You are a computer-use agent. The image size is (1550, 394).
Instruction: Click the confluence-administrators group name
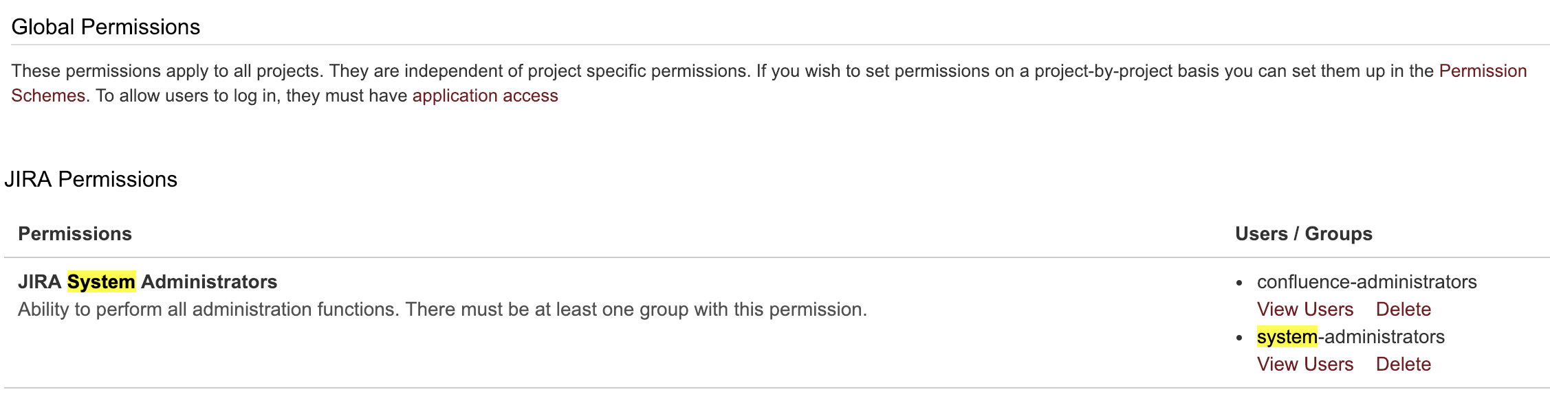1366,282
